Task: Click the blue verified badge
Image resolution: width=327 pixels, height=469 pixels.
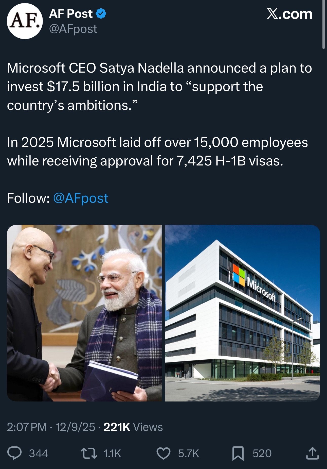Action: (x=101, y=14)
